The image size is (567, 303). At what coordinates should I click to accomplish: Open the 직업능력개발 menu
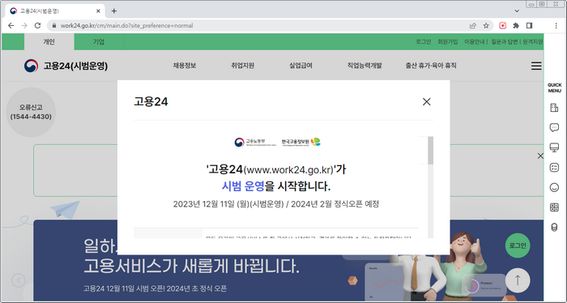(x=364, y=66)
